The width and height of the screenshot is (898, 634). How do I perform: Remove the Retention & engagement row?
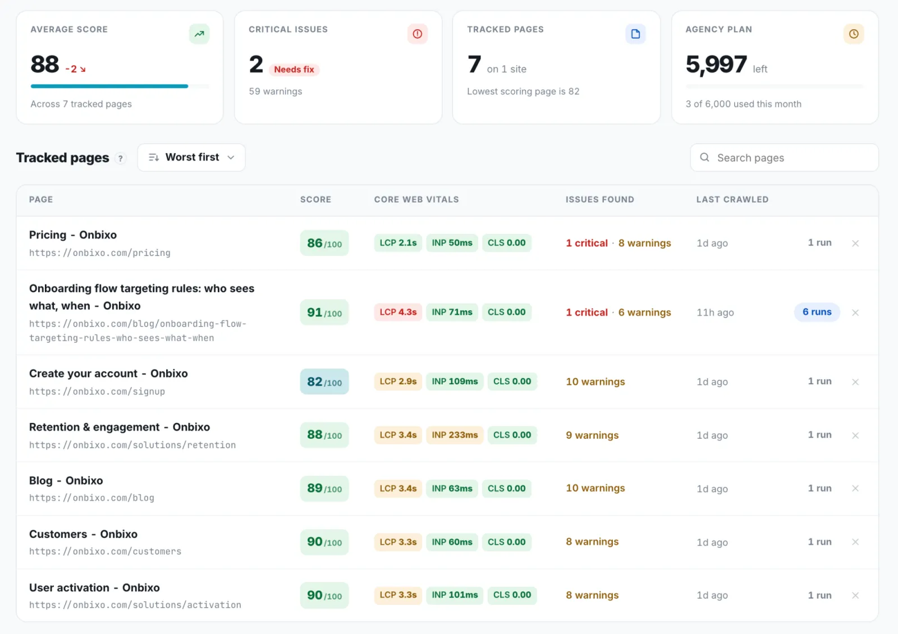tap(855, 435)
